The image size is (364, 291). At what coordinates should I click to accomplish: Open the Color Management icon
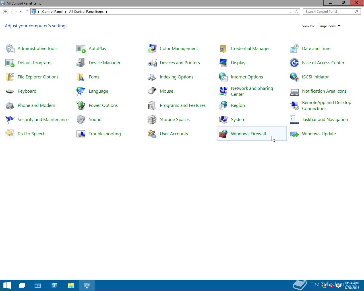coord(152,49)
